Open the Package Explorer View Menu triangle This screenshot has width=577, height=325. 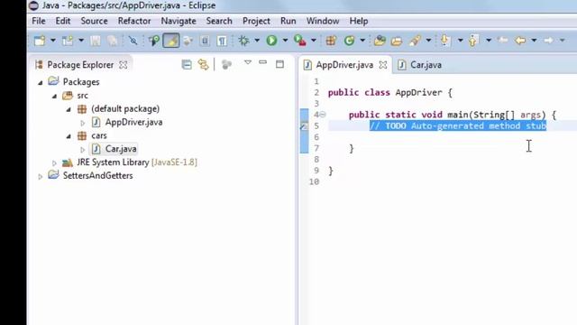click(248, 62)
